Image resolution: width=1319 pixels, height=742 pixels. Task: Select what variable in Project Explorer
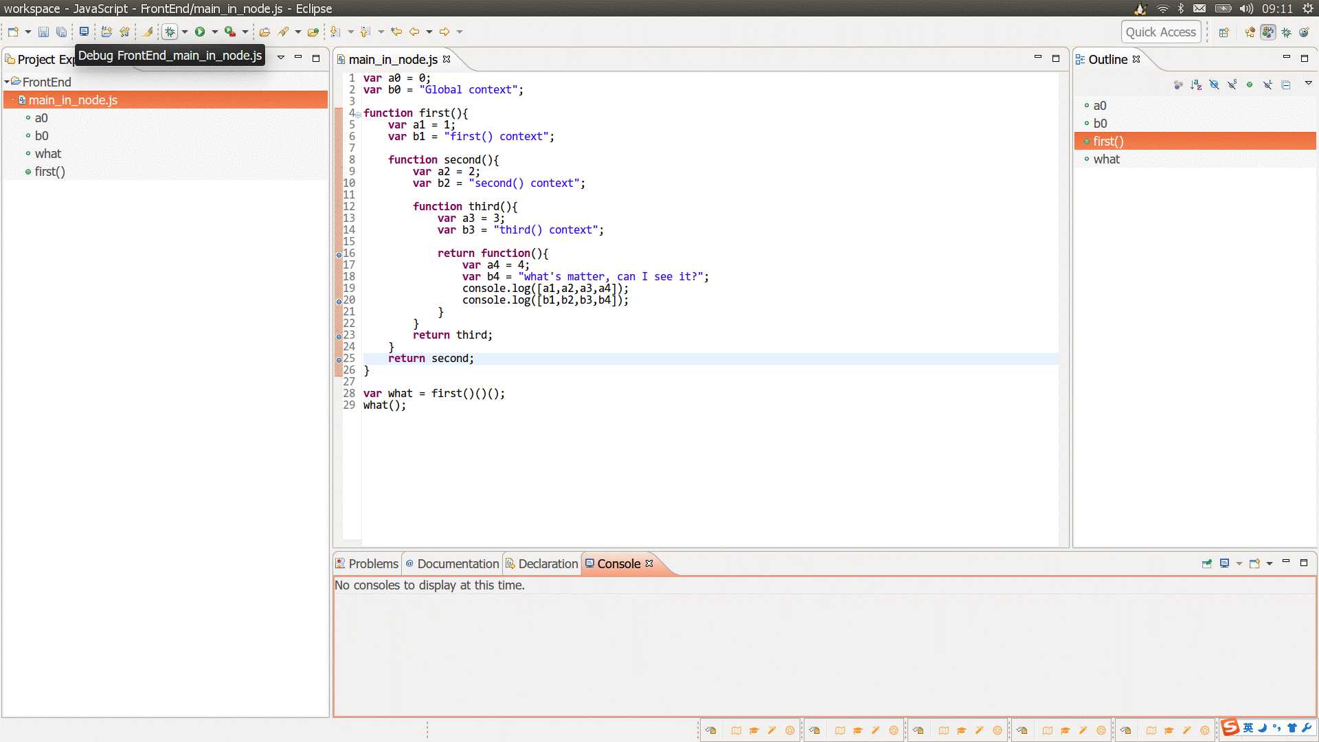tap(48, 154)
